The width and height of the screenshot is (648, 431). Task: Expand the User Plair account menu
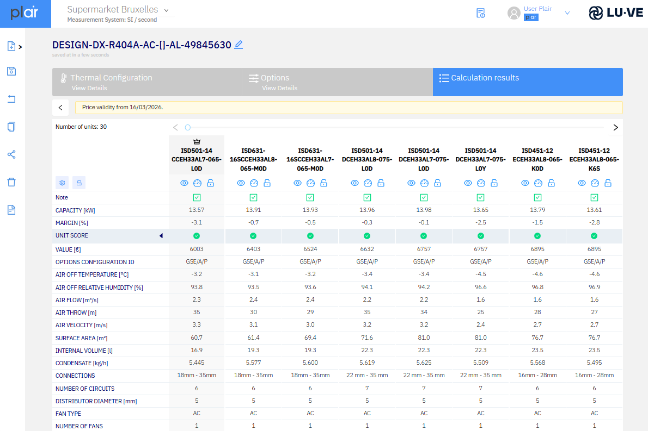[x=567, y=13]
